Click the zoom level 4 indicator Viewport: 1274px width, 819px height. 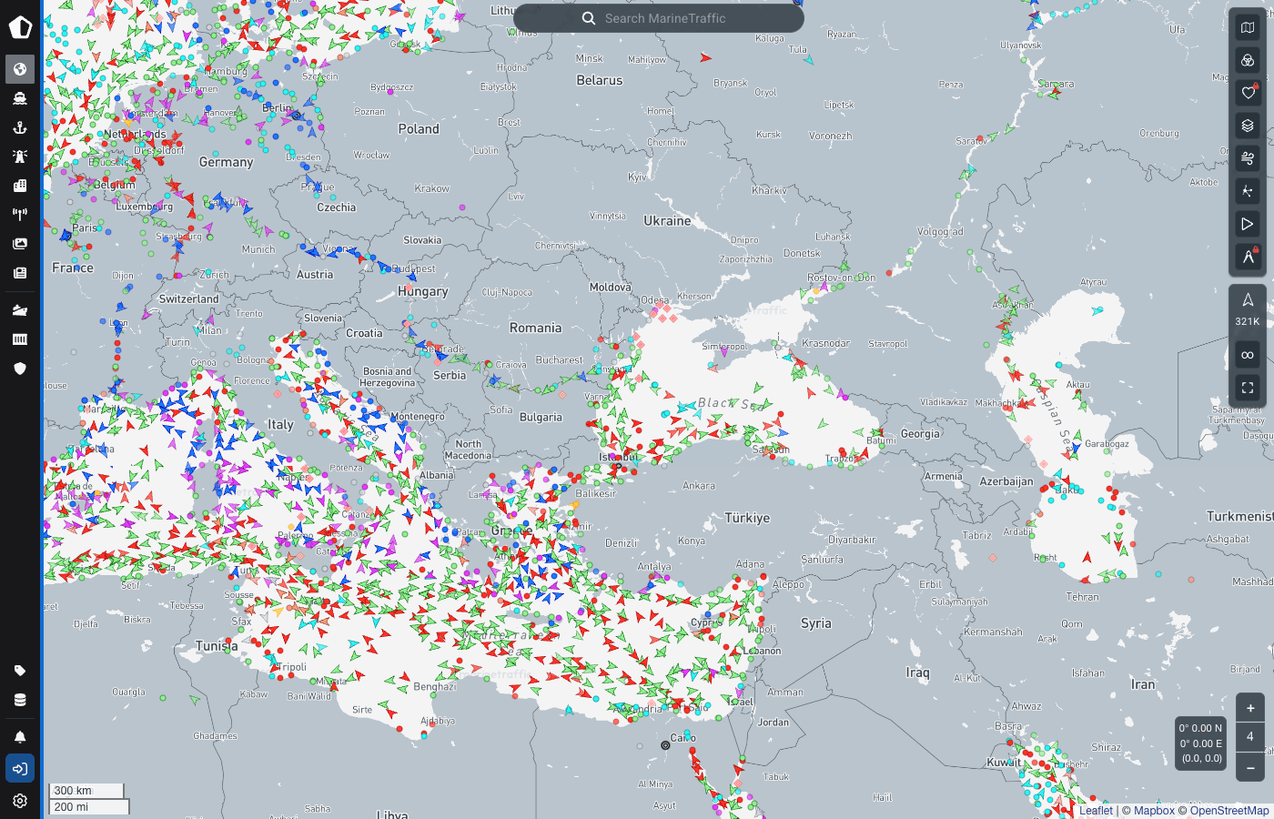click(x=1250, y=737)
